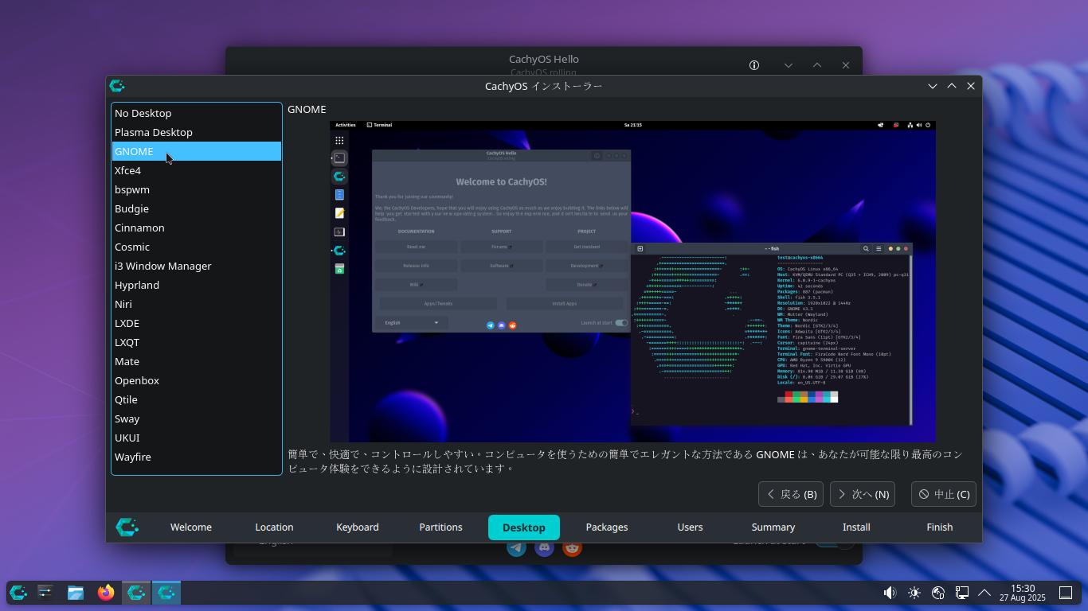The height and width of the screenshot is (611, 1088).
Task: Go to the Partitions step tab
Action: pos(440,527)
